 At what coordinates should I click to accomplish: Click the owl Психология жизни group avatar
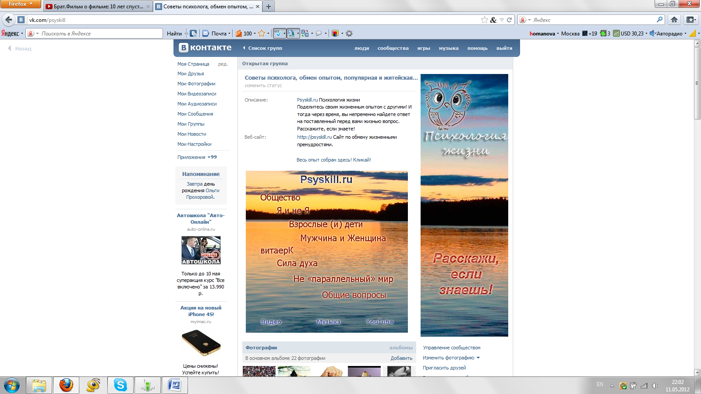(x=464, y=205)
